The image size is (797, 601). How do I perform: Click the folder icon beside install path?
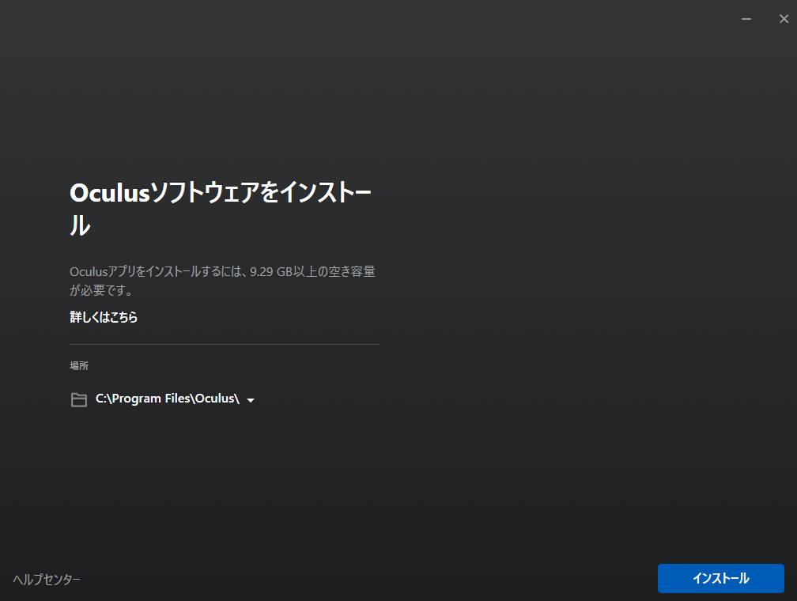click(x=79, y=399)
